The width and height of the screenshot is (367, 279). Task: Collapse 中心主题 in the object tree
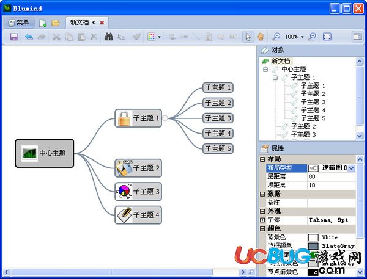(265, 70)
